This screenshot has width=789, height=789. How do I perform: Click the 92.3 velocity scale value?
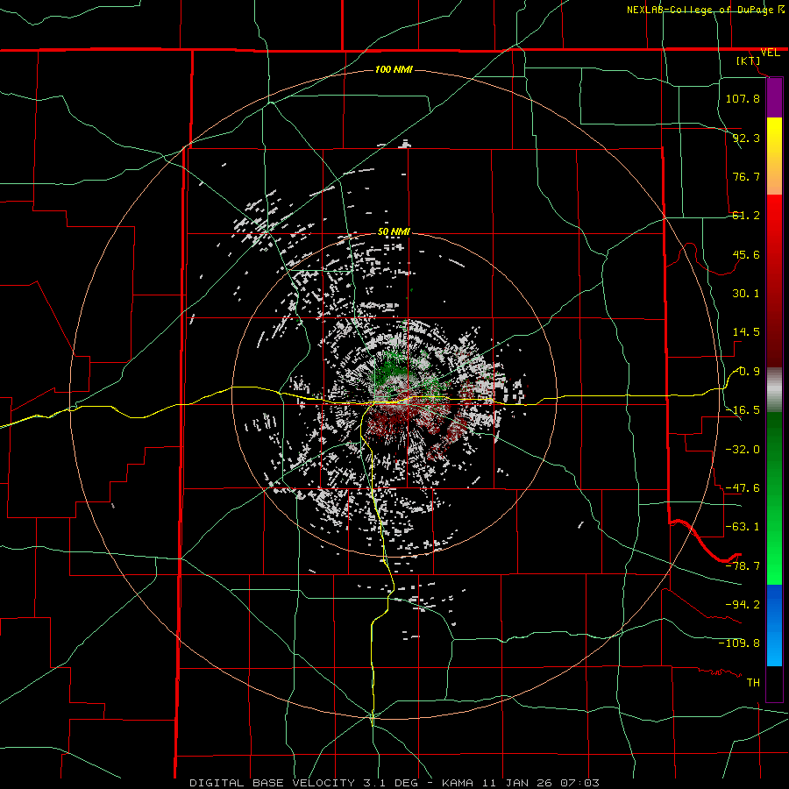point(746,138)
